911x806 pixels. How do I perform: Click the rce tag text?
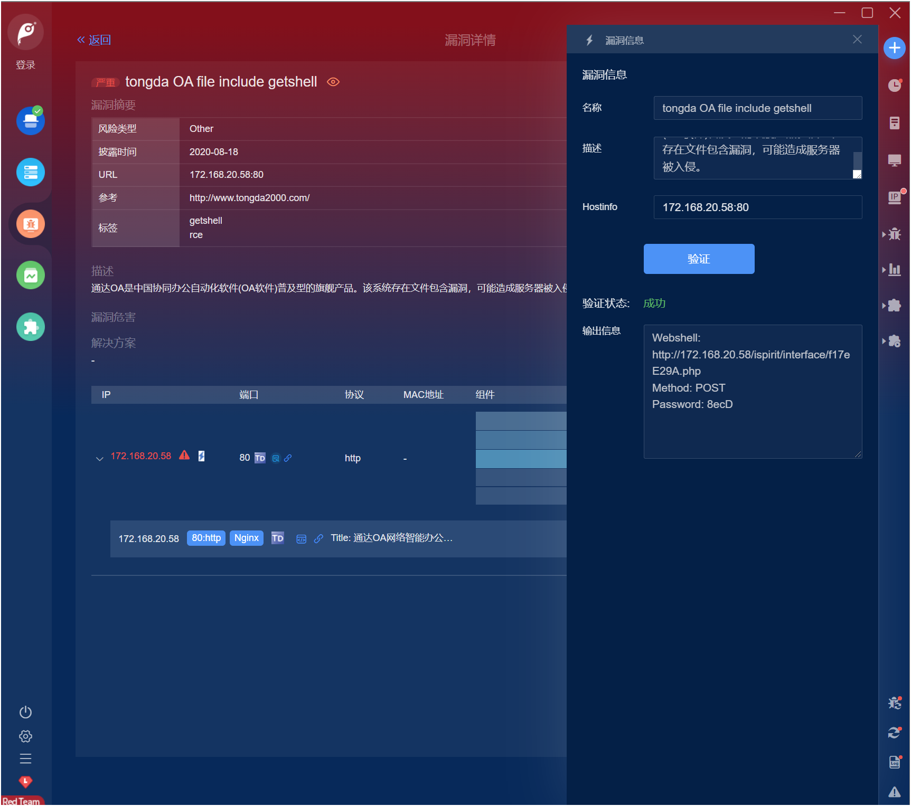(196, 235)
